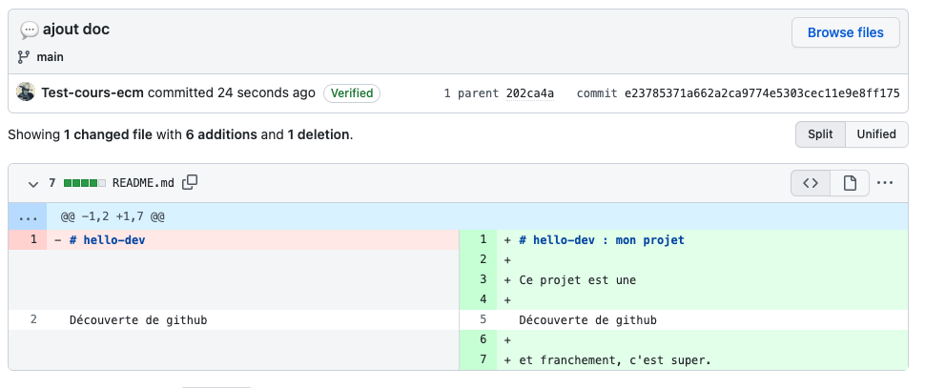
Task: Click the README.md file name link
Action: 143,182
